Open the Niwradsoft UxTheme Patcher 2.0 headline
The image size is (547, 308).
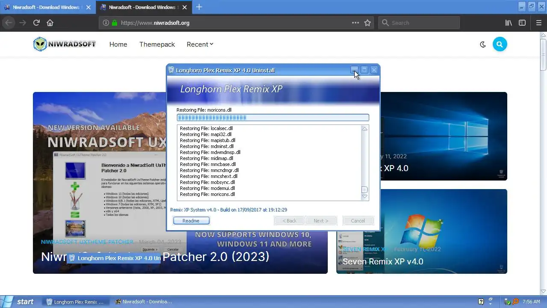coord(155,256)
